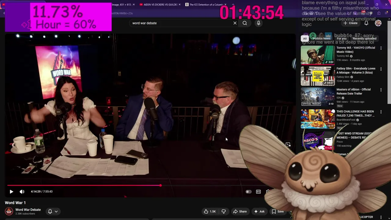Click the search magnifier button
Viewport: 391px width, 220px height.
[245, 23]
